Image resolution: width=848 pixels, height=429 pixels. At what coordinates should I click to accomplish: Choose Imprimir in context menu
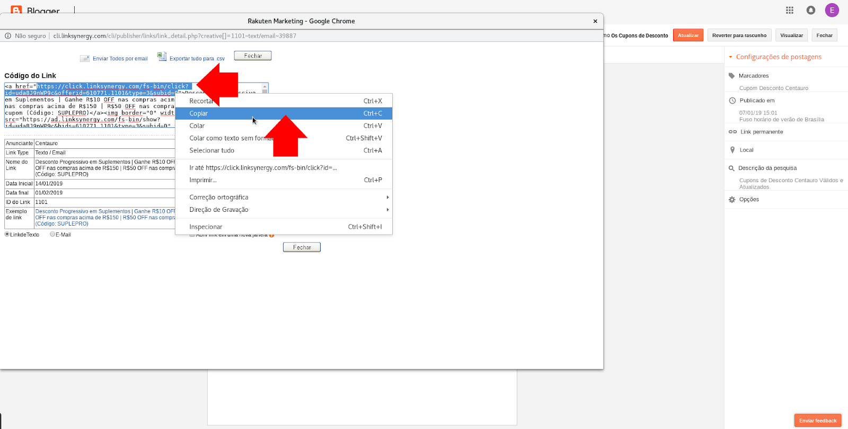(x=284, y=180)
